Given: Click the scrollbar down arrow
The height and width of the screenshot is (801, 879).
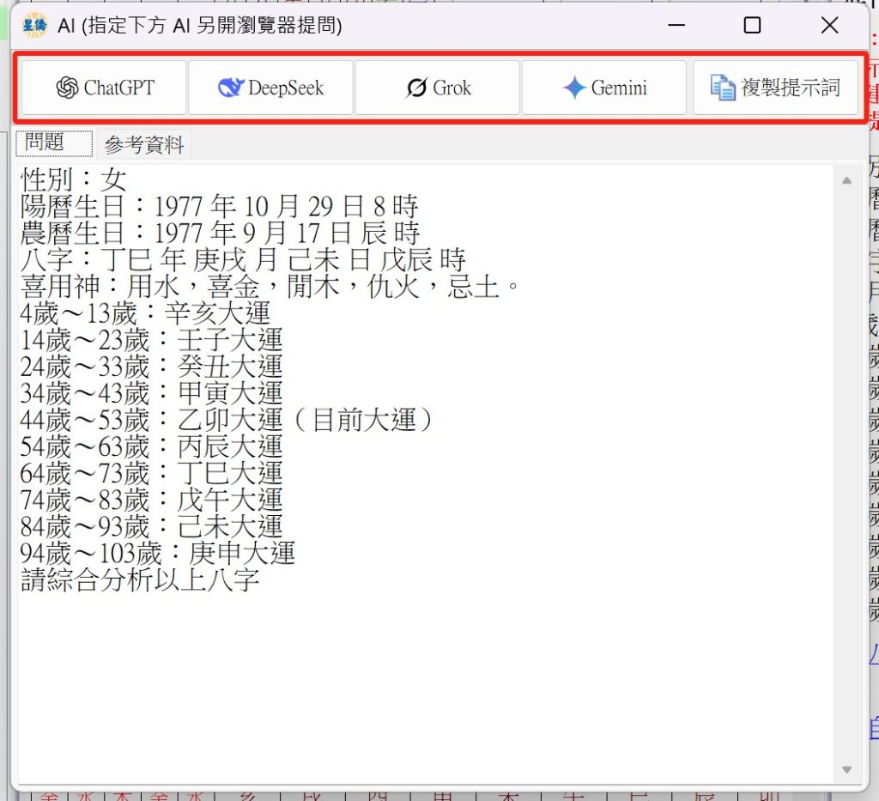Looking at the screenshot, I should 846,770.
